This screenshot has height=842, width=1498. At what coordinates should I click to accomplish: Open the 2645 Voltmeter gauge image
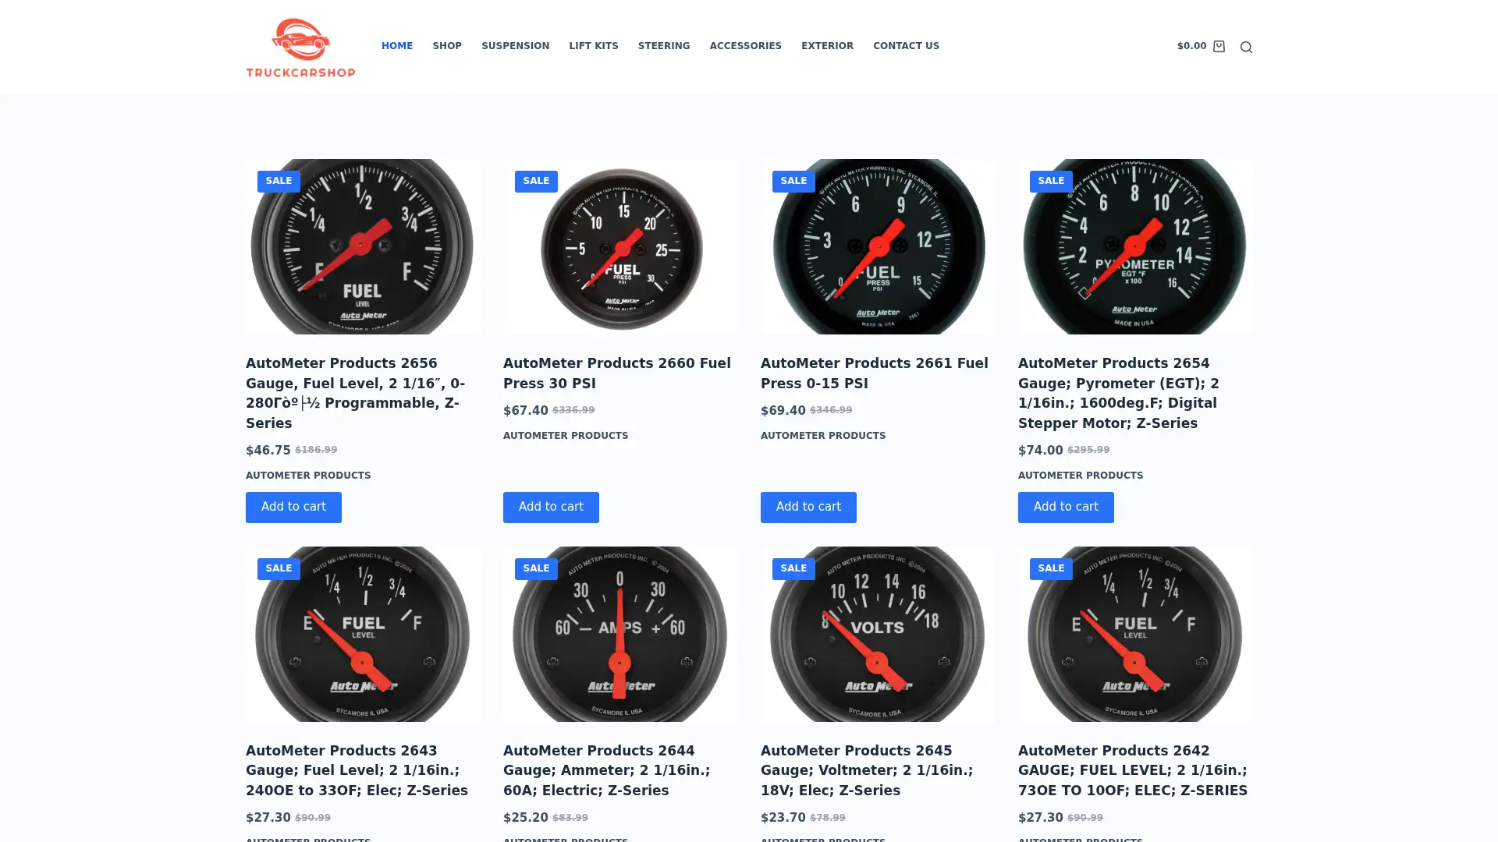pyautogui.click(x=878, y=633)
